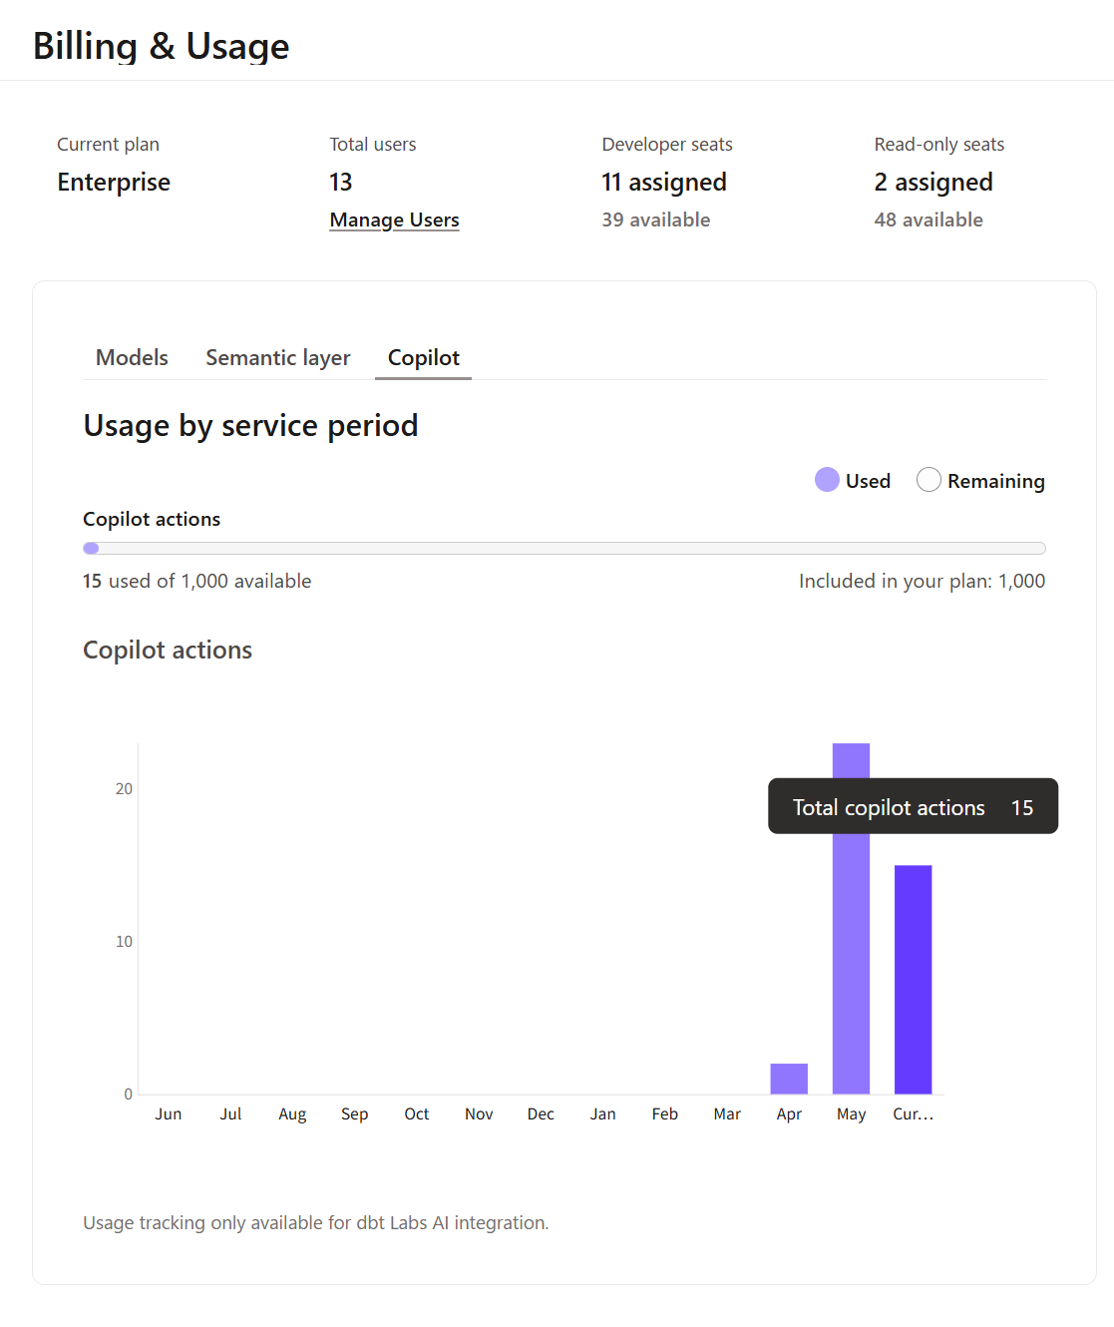This screenshot has height=1327, width=1114.
Task: Click '15 used of 1,000 available' text
Action: click(197, 581)
